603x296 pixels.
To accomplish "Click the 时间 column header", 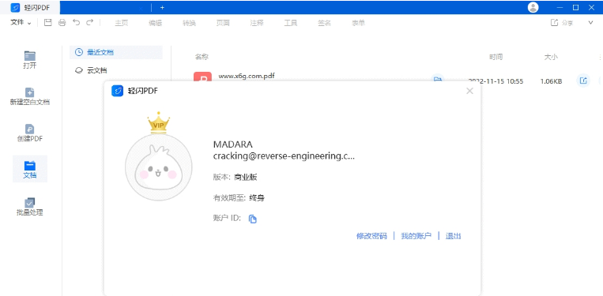I will click(496, 57).
